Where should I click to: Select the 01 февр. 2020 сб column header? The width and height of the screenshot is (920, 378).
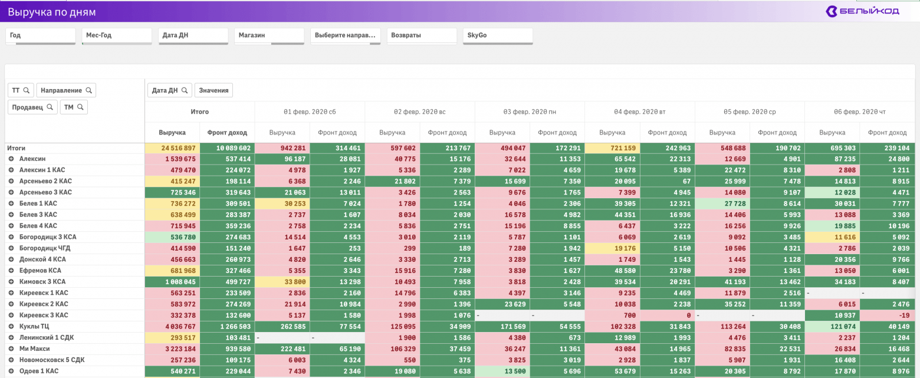[310, 112]
